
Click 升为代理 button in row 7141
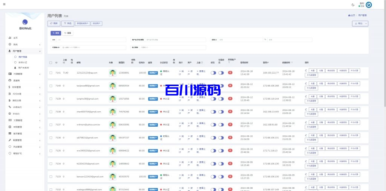point(354,71)
